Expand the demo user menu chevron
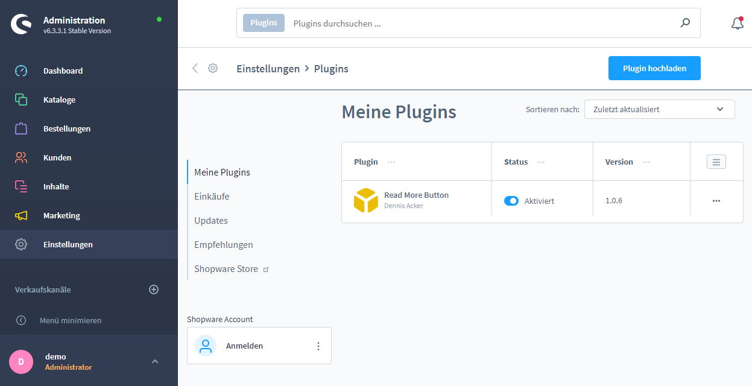752x386 pixels. pos(155,361)
